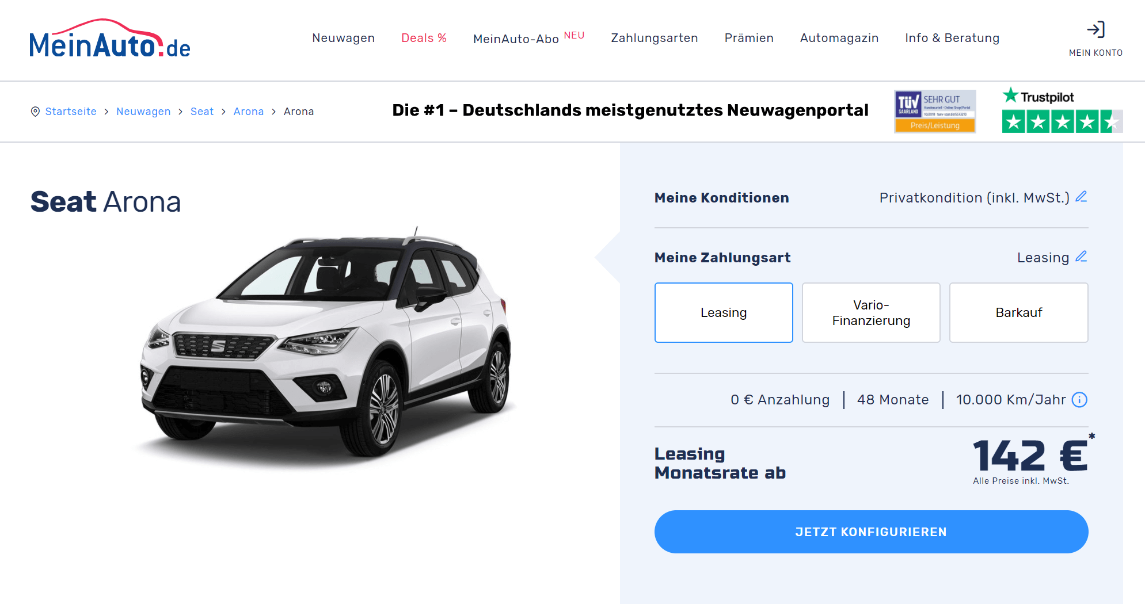Select the Leasing payment option
Screen dimensions: 1145x604
point(724,312)
